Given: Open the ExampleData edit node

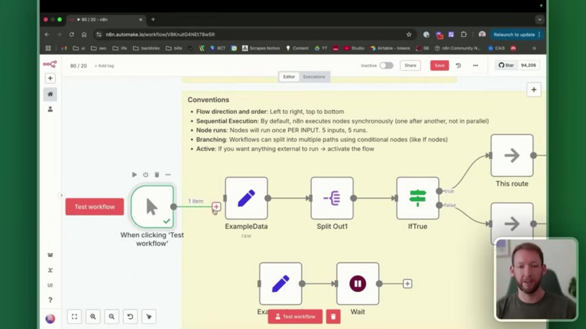Looking at the screenshot, I should 246,198.
